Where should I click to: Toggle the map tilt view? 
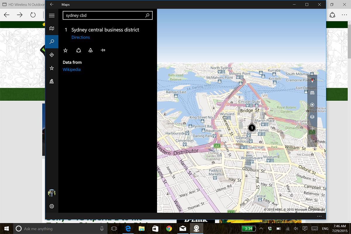point(312,93)
